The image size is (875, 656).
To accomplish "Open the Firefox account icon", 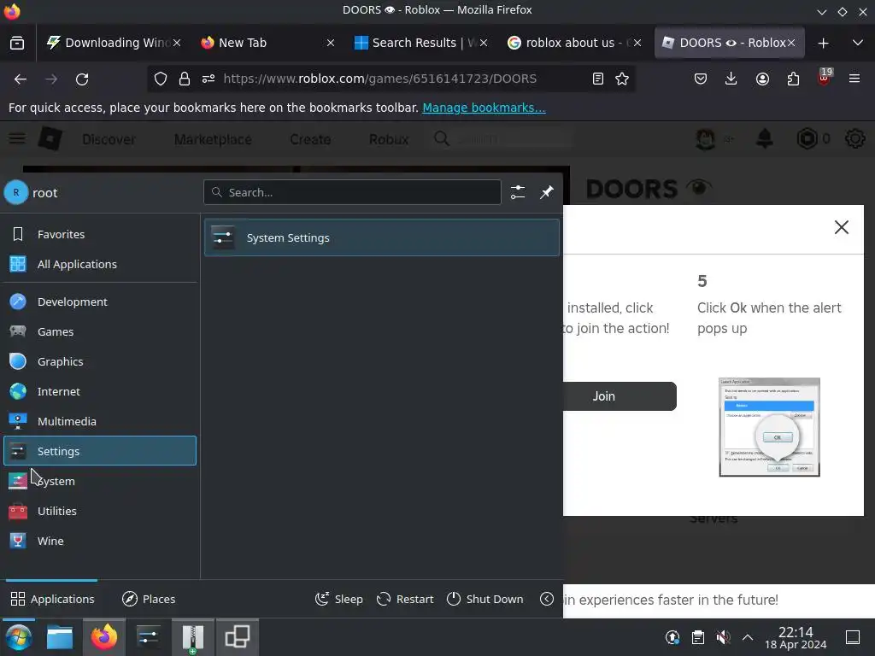I will point(762,79).
